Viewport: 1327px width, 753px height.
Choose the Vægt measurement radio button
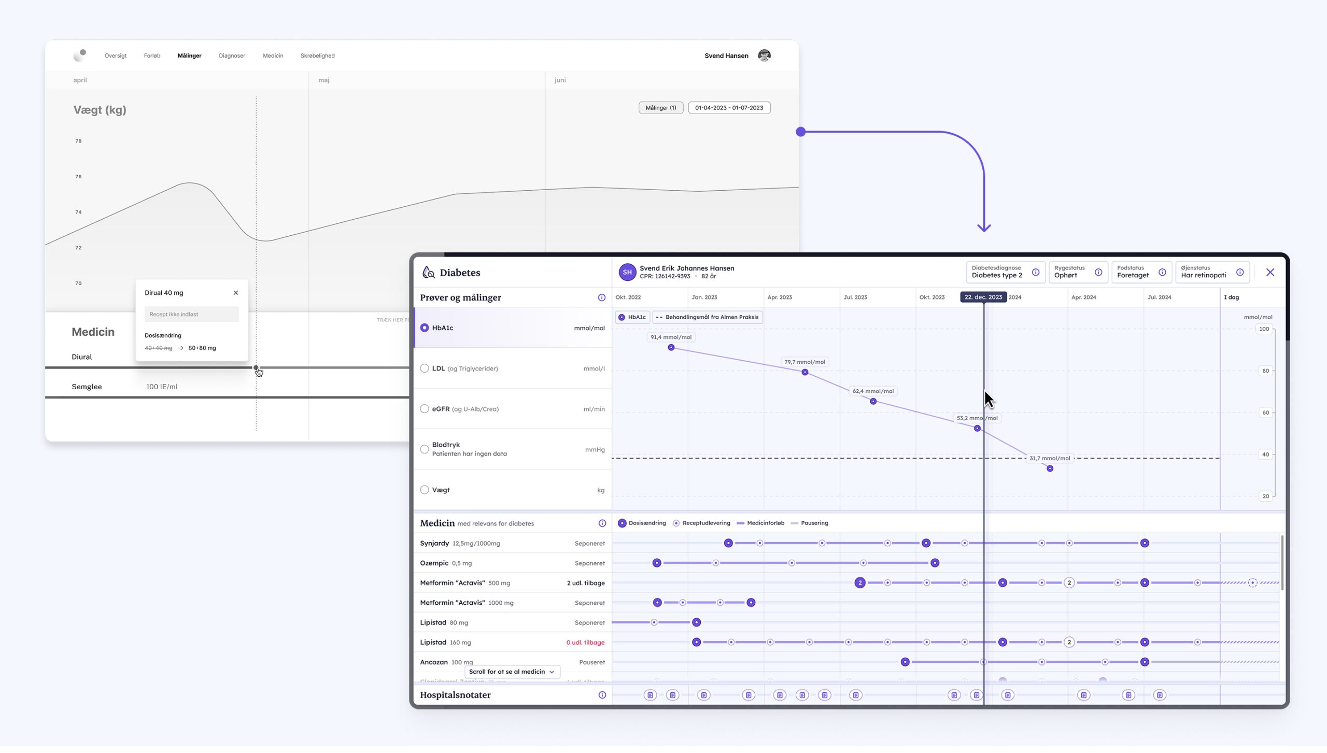click(x=425, y=490)
